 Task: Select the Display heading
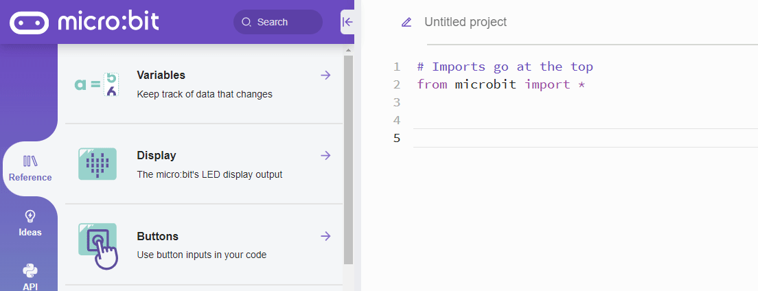click(156, 155)
